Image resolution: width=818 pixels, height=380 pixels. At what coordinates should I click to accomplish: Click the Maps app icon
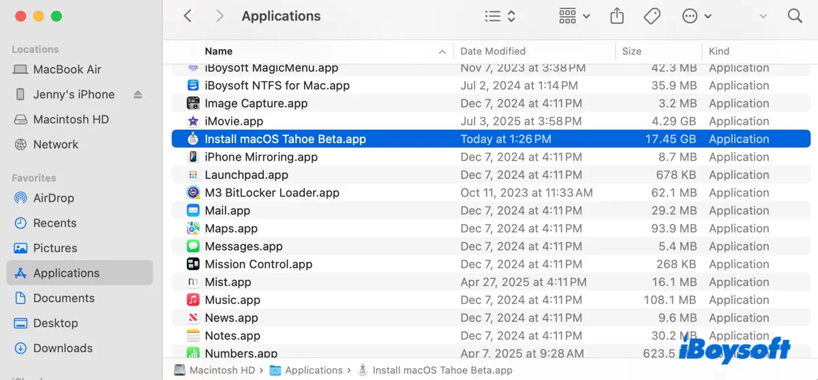click(193, 229)
